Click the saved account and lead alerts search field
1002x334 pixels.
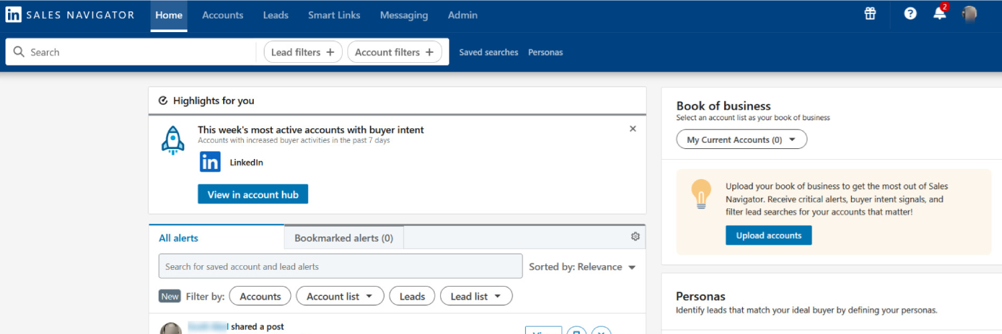340,267
